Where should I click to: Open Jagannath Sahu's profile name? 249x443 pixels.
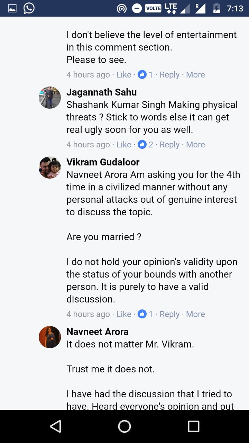click(x=101, y=92)
